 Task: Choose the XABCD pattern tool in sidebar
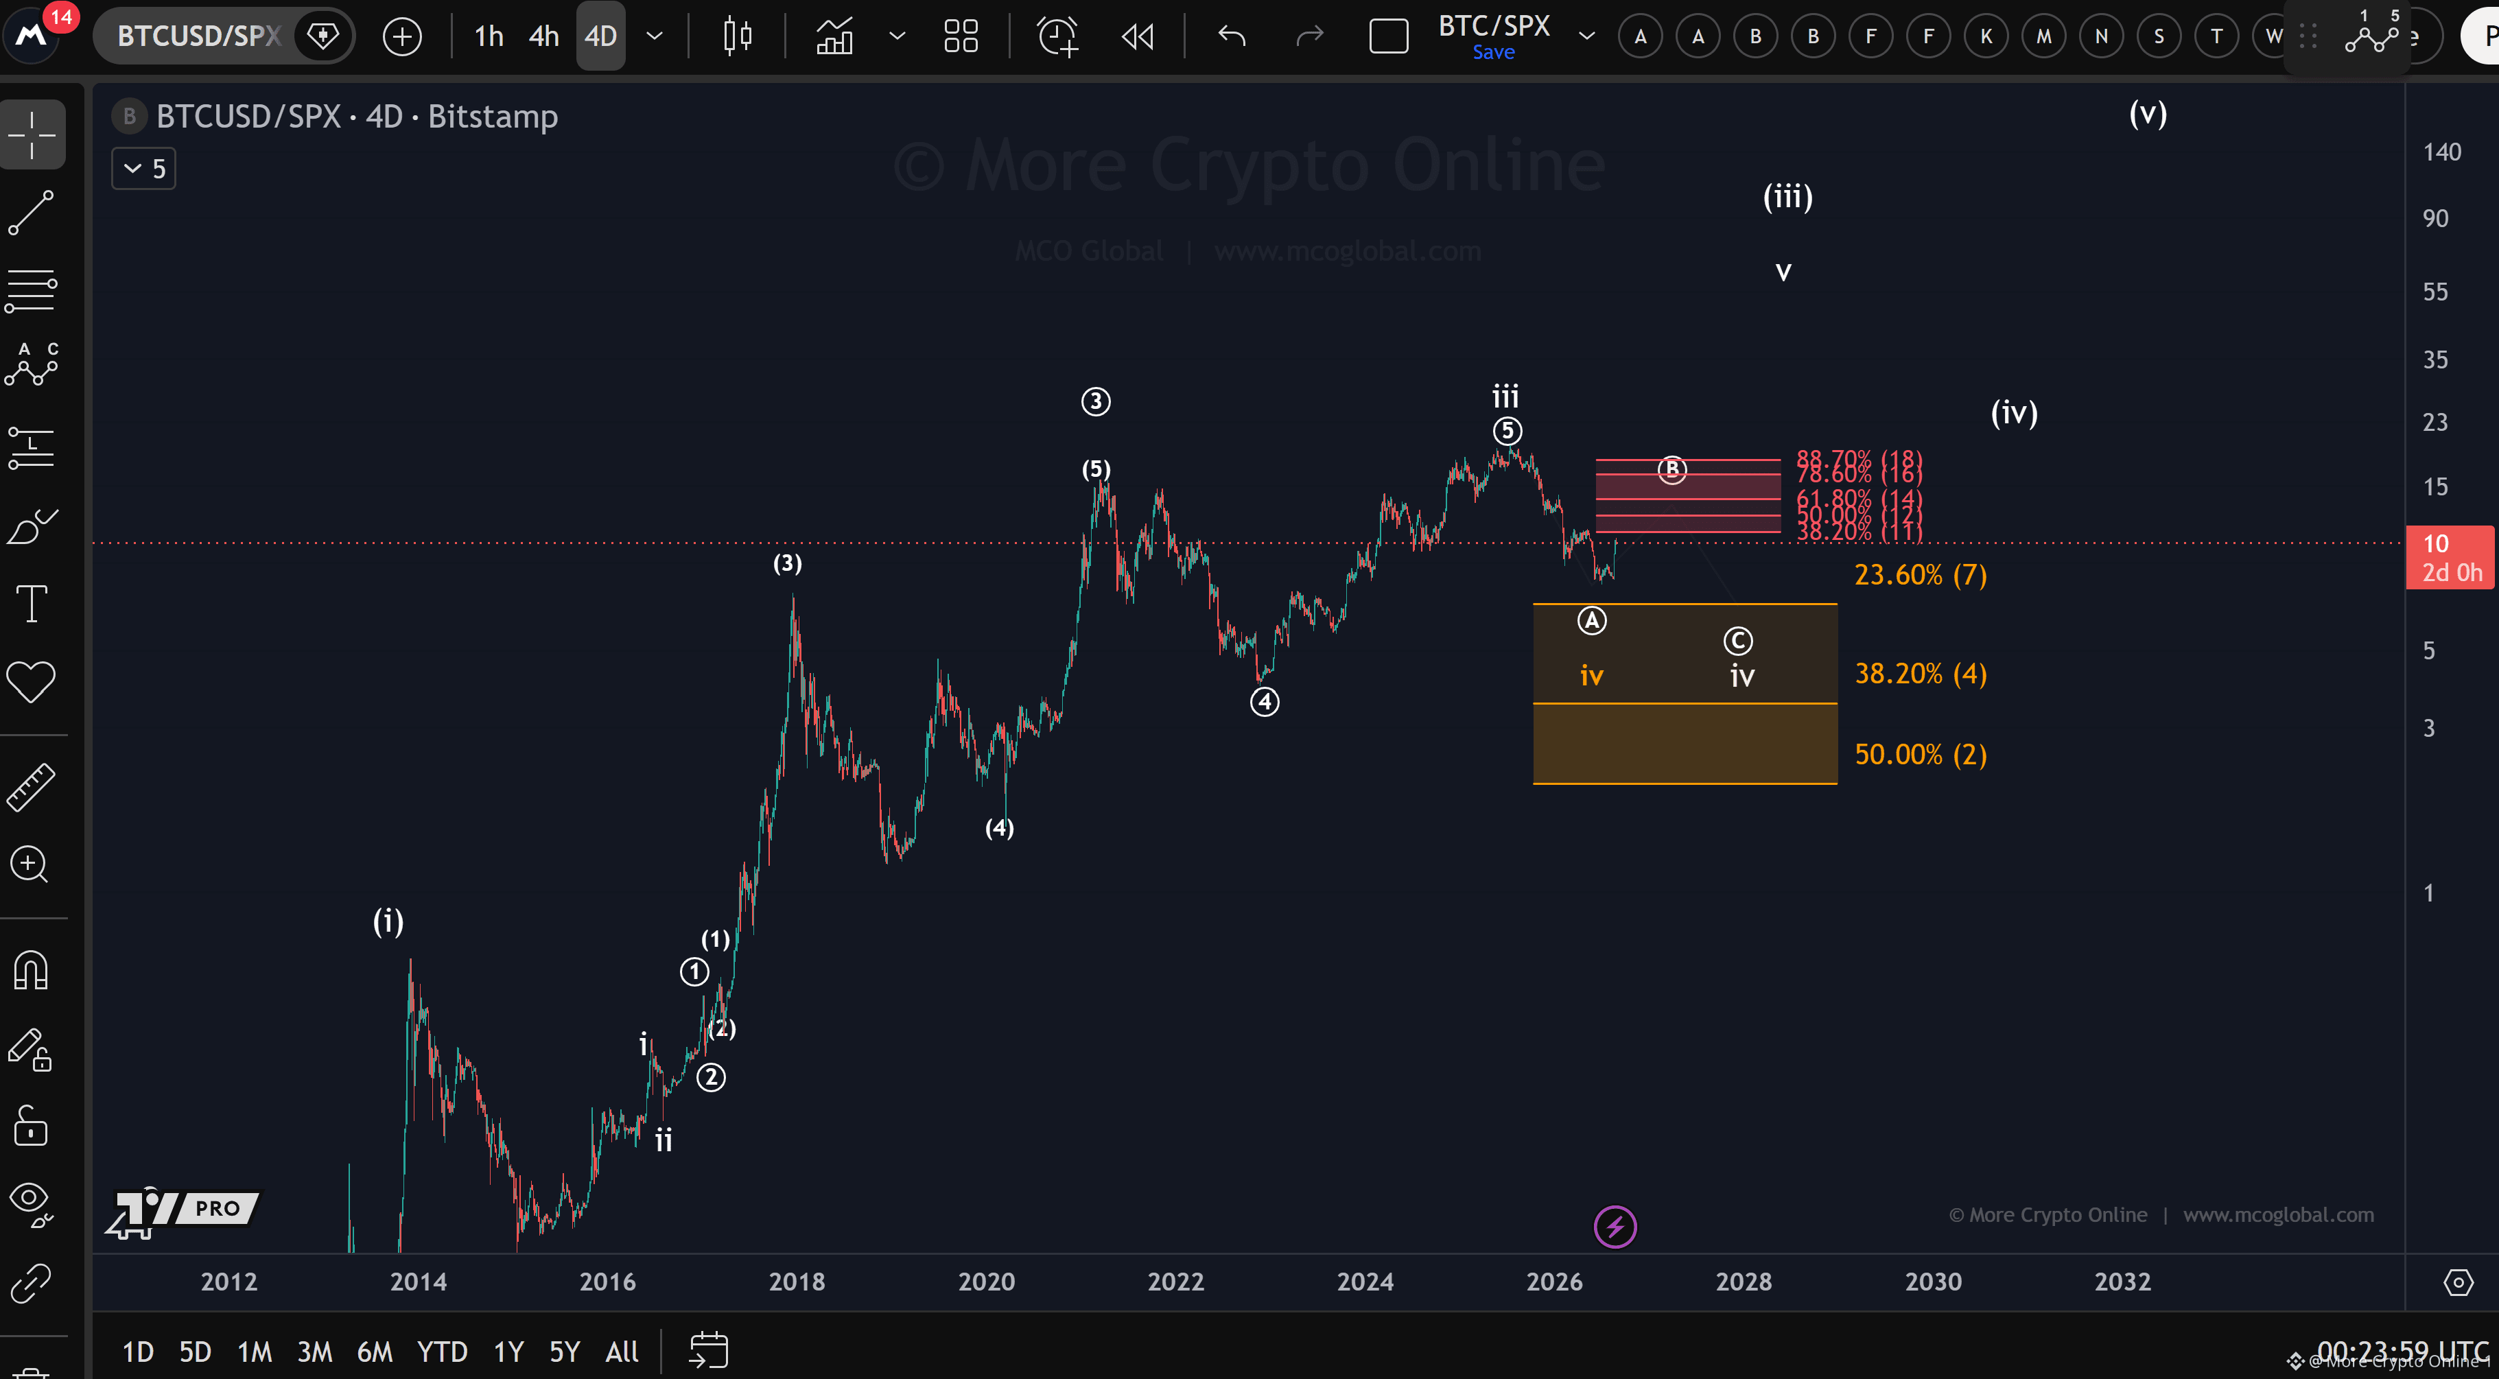point(32,366)
